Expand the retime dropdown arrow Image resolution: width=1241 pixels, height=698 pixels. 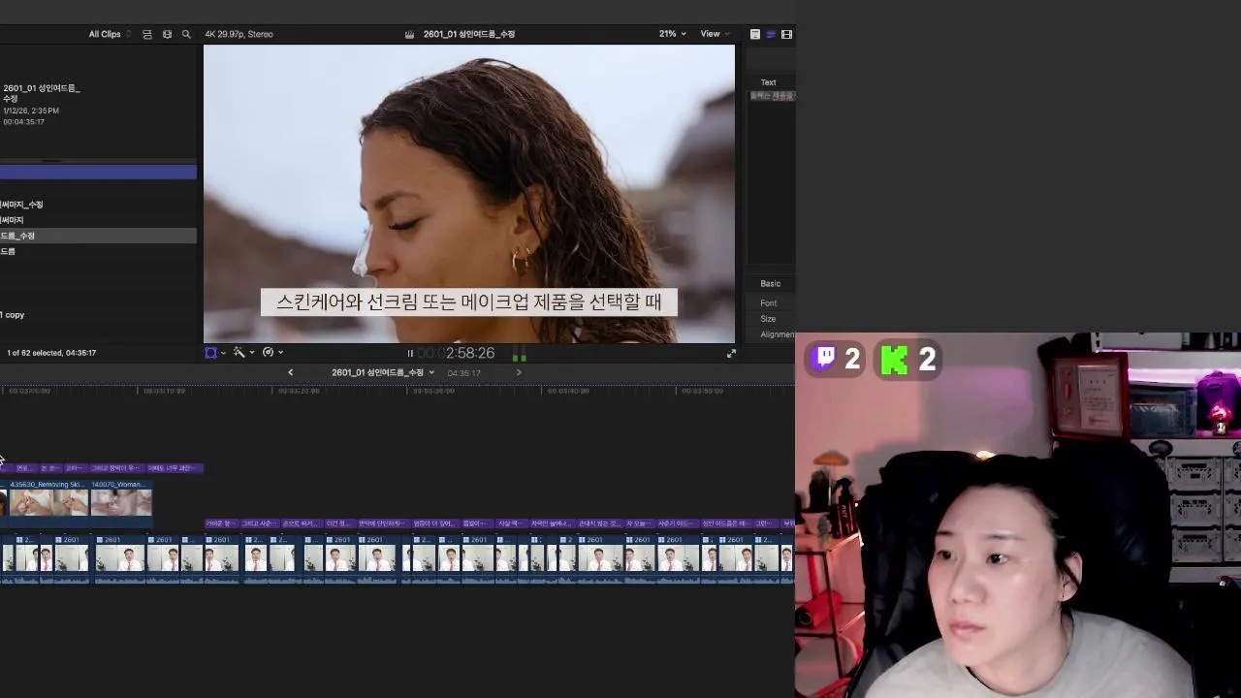point(281,353)
